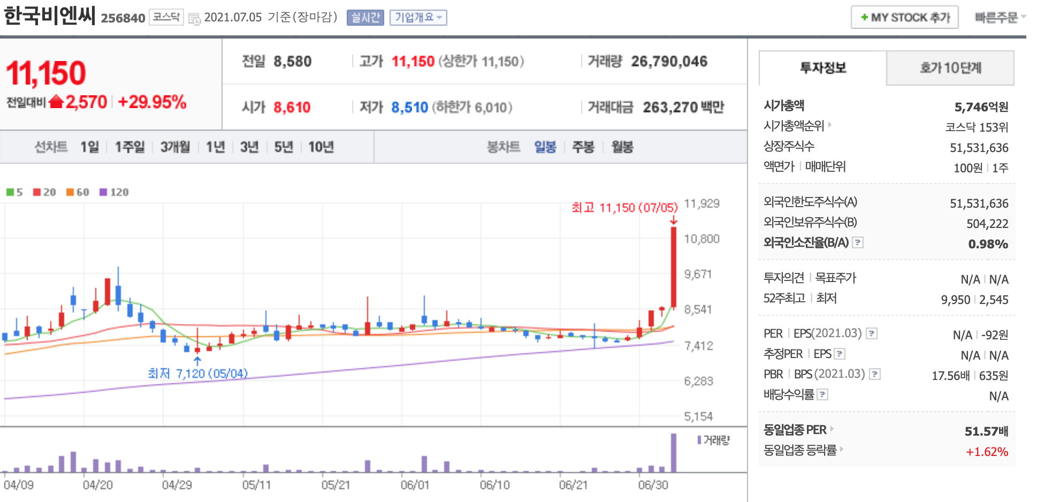Click the MY STOCK 추가 button
This screenshot has height=502, width=1037.
click(x=905, y=18)
